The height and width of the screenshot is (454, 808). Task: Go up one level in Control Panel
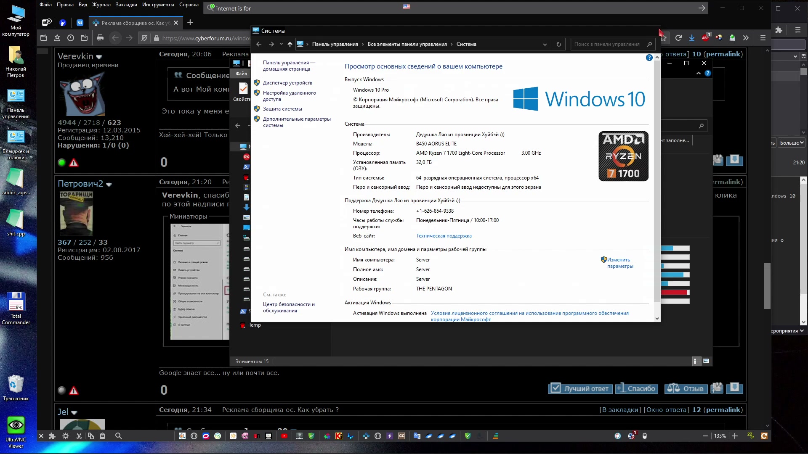click(x=290, y=44)
